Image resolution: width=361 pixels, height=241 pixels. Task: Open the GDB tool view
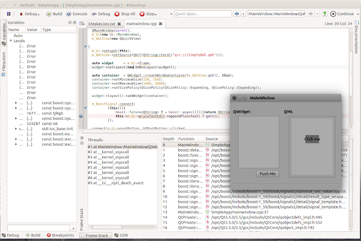point(121,235)
